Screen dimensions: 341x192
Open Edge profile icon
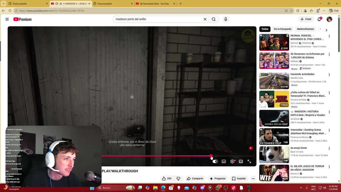318,11
